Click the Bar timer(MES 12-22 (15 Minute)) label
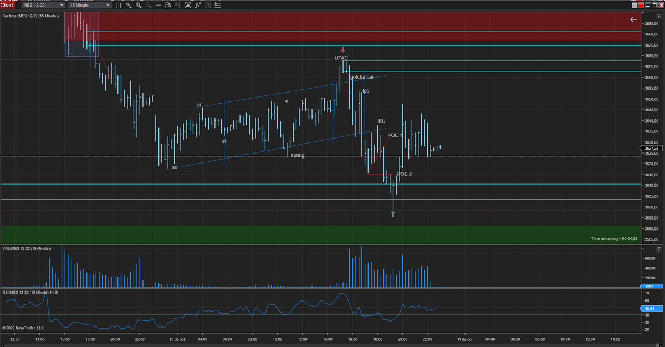The image size is (665, 347). coord(30,16)
